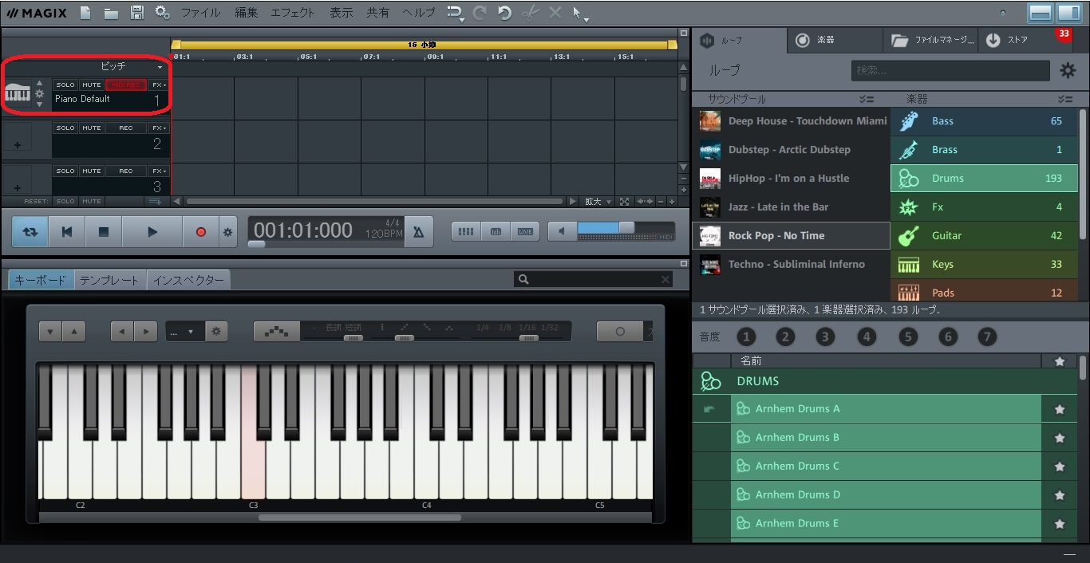This screenshot has height=563, width=1090.
Task: Mute track 1 Piano Default
Action: (x=92, y=85)
